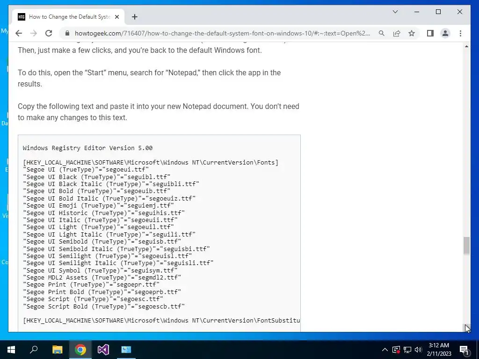
Task: Open a new browser tab
Action: (135, 17)
